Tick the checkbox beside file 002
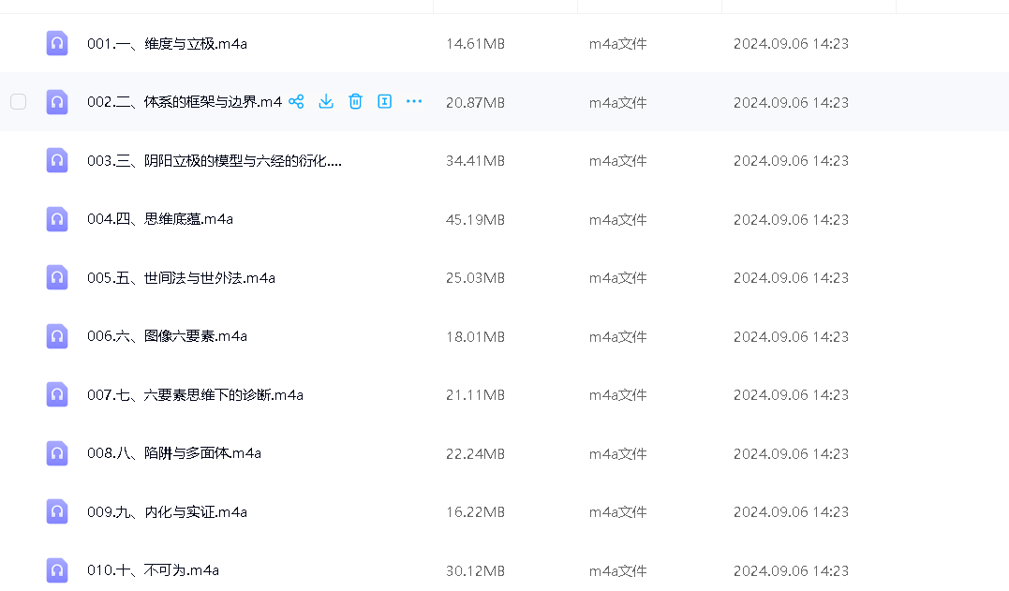The image size is (1009, 591). pos(19,102)
